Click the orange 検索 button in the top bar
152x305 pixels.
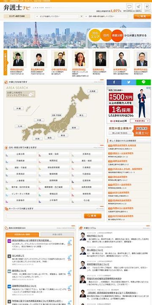142,16
